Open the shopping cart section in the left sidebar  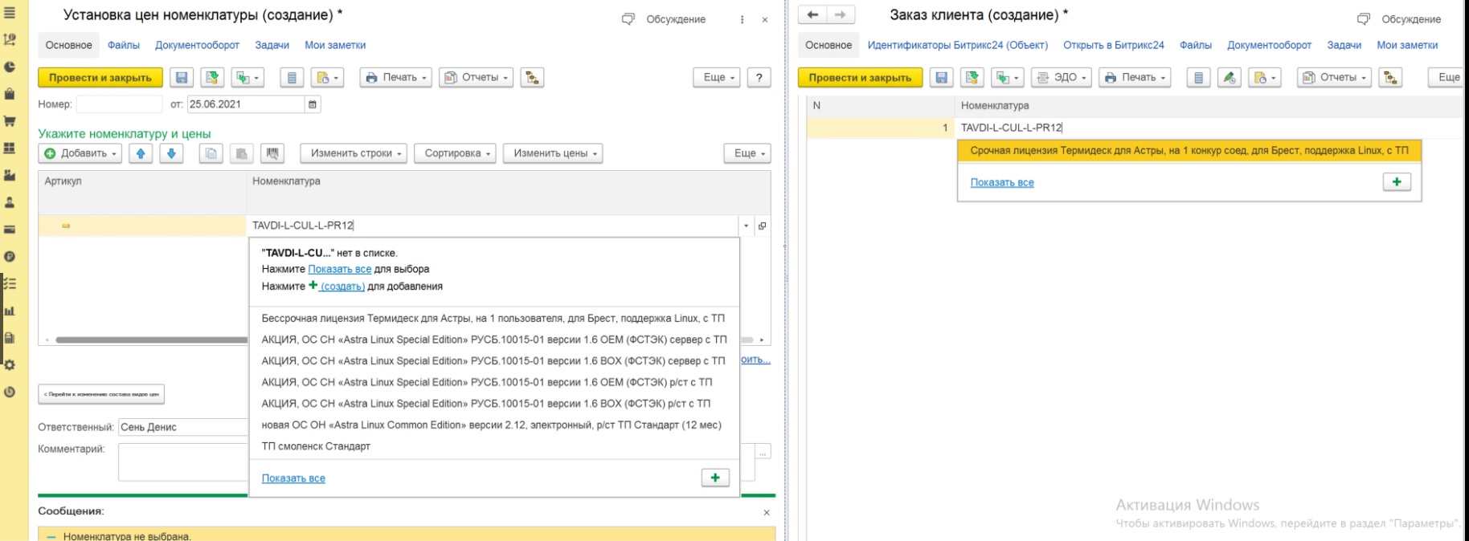click(x=10, y=121)
